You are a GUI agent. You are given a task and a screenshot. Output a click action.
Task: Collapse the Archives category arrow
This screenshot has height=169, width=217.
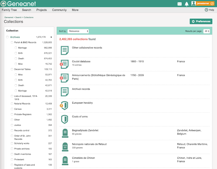click(x=51, y=37)
